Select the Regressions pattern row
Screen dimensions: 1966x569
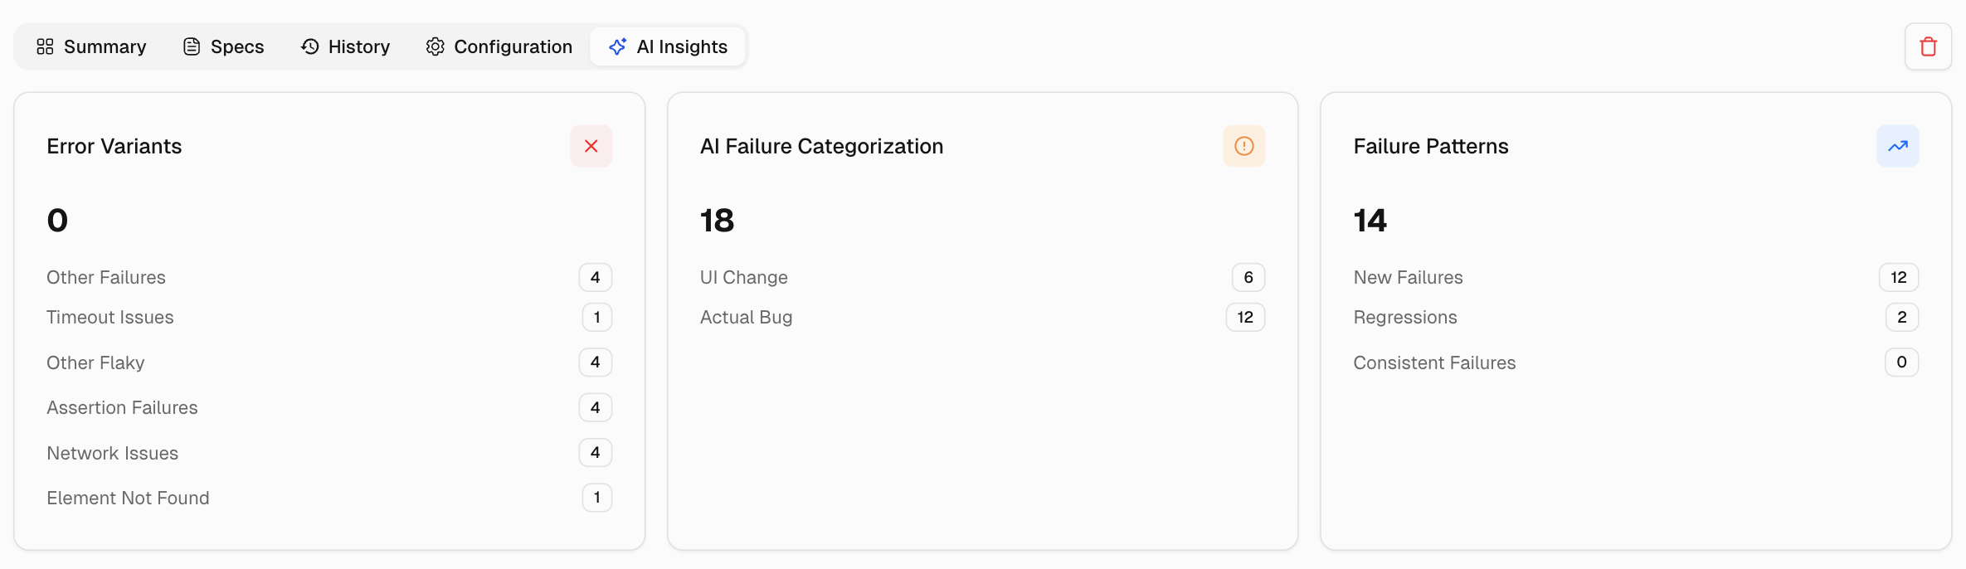pyautogui.click(x=1404, y=317)
